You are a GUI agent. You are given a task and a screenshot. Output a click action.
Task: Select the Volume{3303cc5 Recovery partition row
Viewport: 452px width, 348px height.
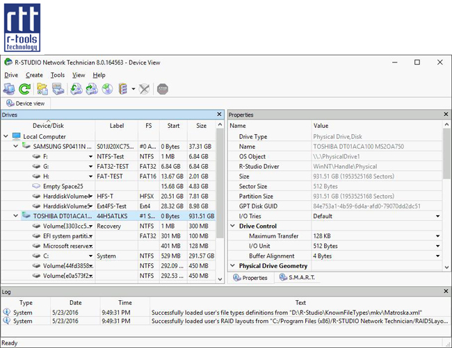pyautogui.click(x=108, y=226)
